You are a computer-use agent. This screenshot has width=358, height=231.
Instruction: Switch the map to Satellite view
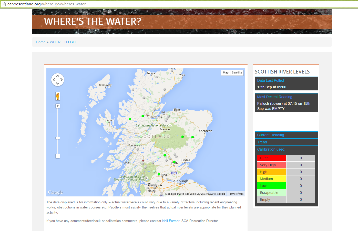pos(237,72)
